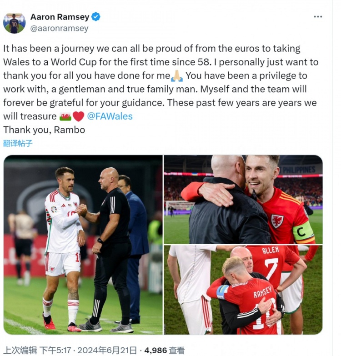This screenshot has width=341, height=356.
Task: Click 翻译帖子 to translate the post
Action: pyautogui.click(x=18, y=143)
